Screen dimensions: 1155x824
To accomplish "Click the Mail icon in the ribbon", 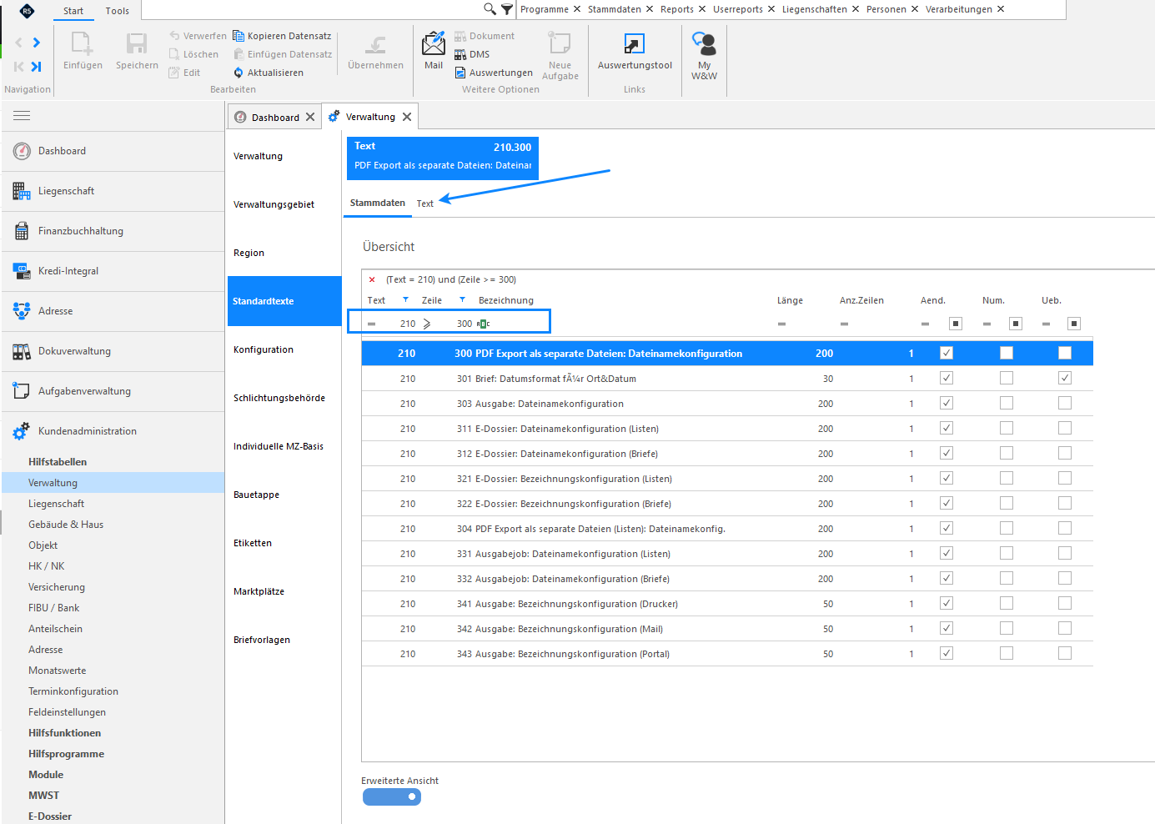I will click(434, 43).
